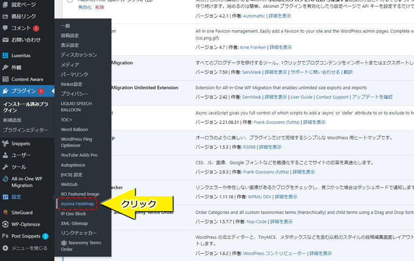This screenshot has height=261, width=414.
Task: Select [HCB] 設定 in the flyout
Action: [72, 175]
